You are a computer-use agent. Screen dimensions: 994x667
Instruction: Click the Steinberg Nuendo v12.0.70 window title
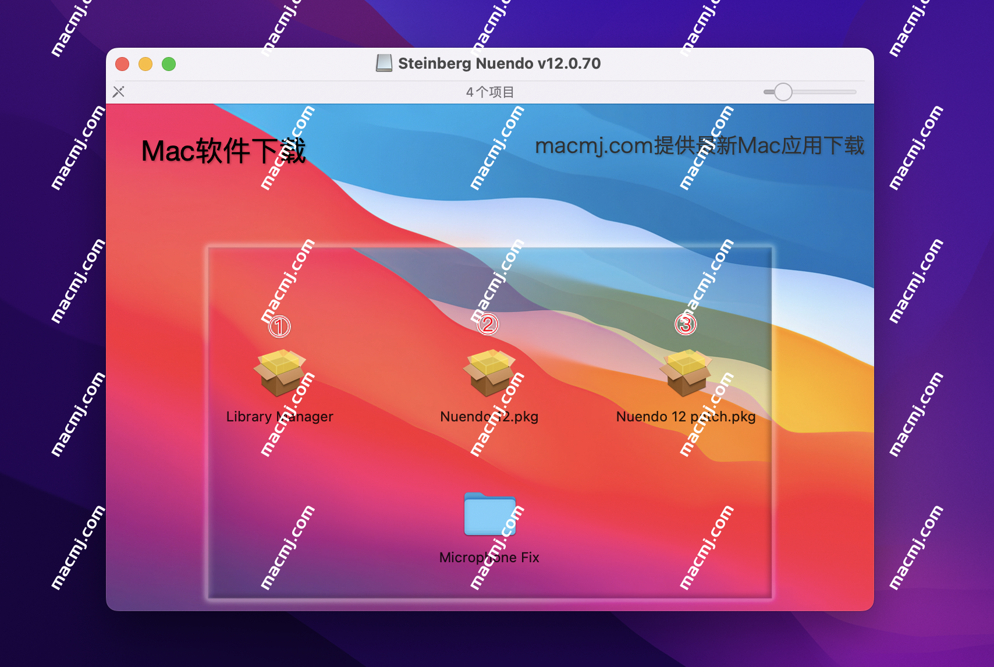[x=499, y=63]
